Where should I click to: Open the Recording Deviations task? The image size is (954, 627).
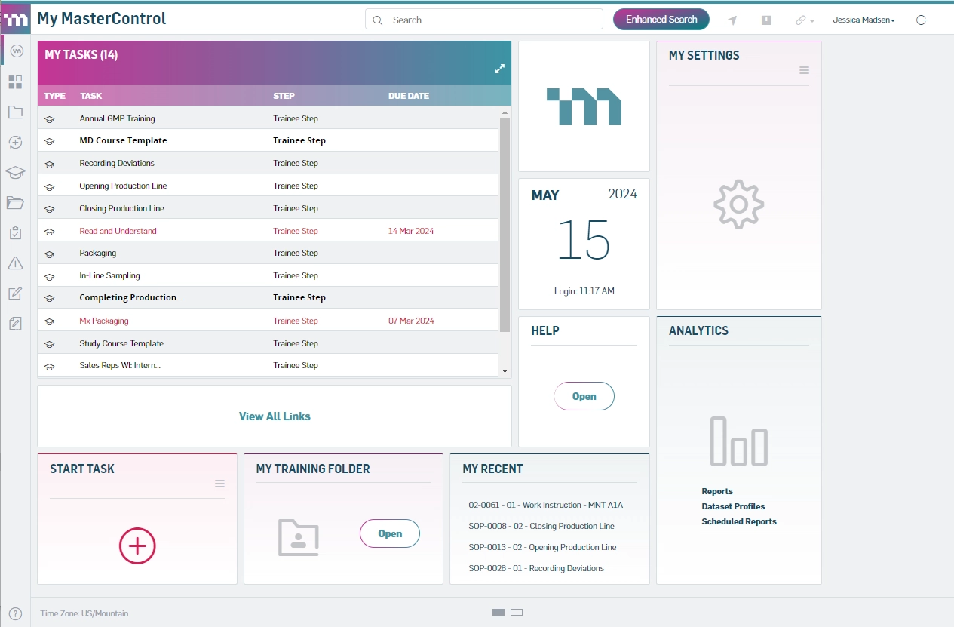coord(117,163)
